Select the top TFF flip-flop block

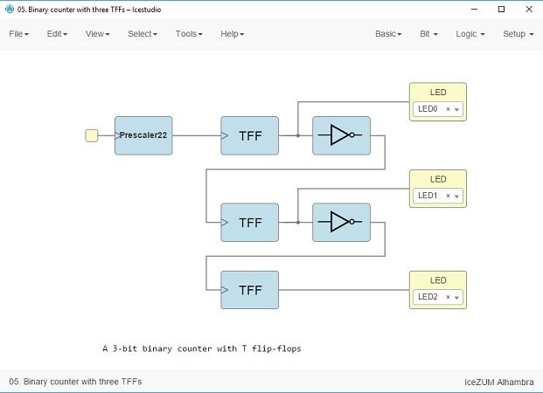pos(249,135)
